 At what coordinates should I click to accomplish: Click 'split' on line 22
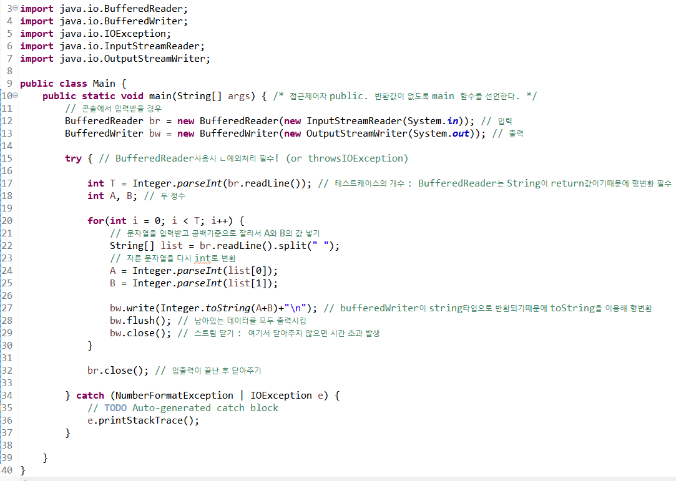(292, 246)
